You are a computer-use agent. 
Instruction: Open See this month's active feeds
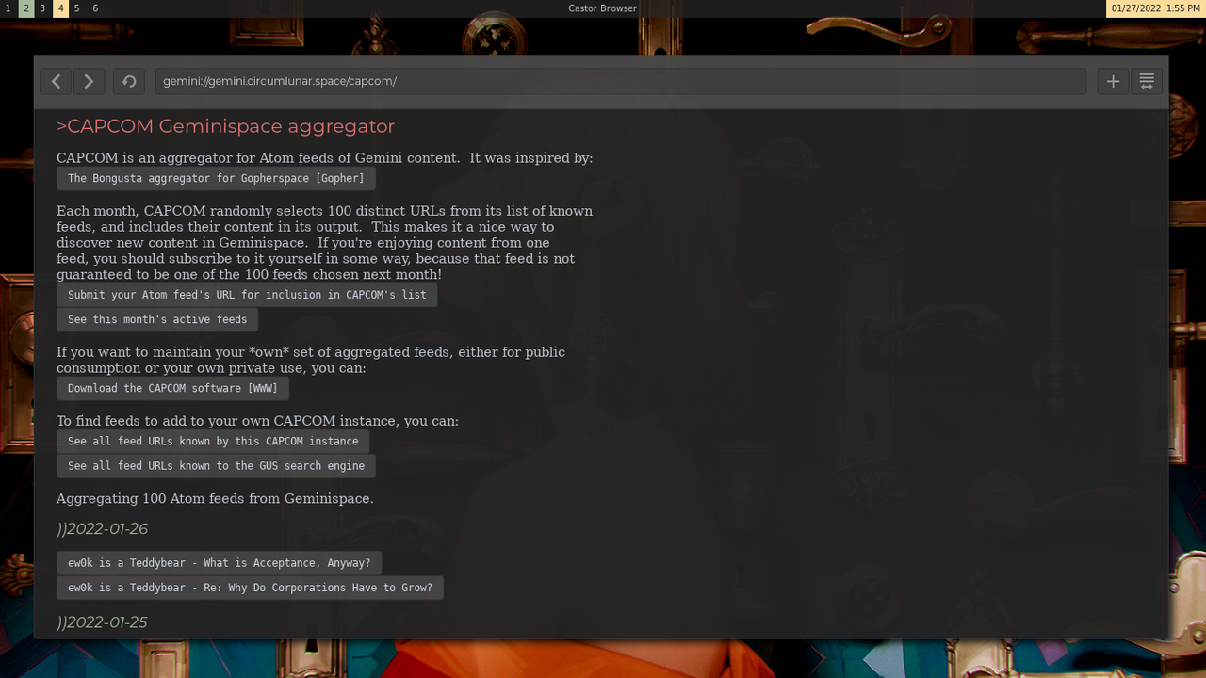pyautogui.click(x=157, y=319)
